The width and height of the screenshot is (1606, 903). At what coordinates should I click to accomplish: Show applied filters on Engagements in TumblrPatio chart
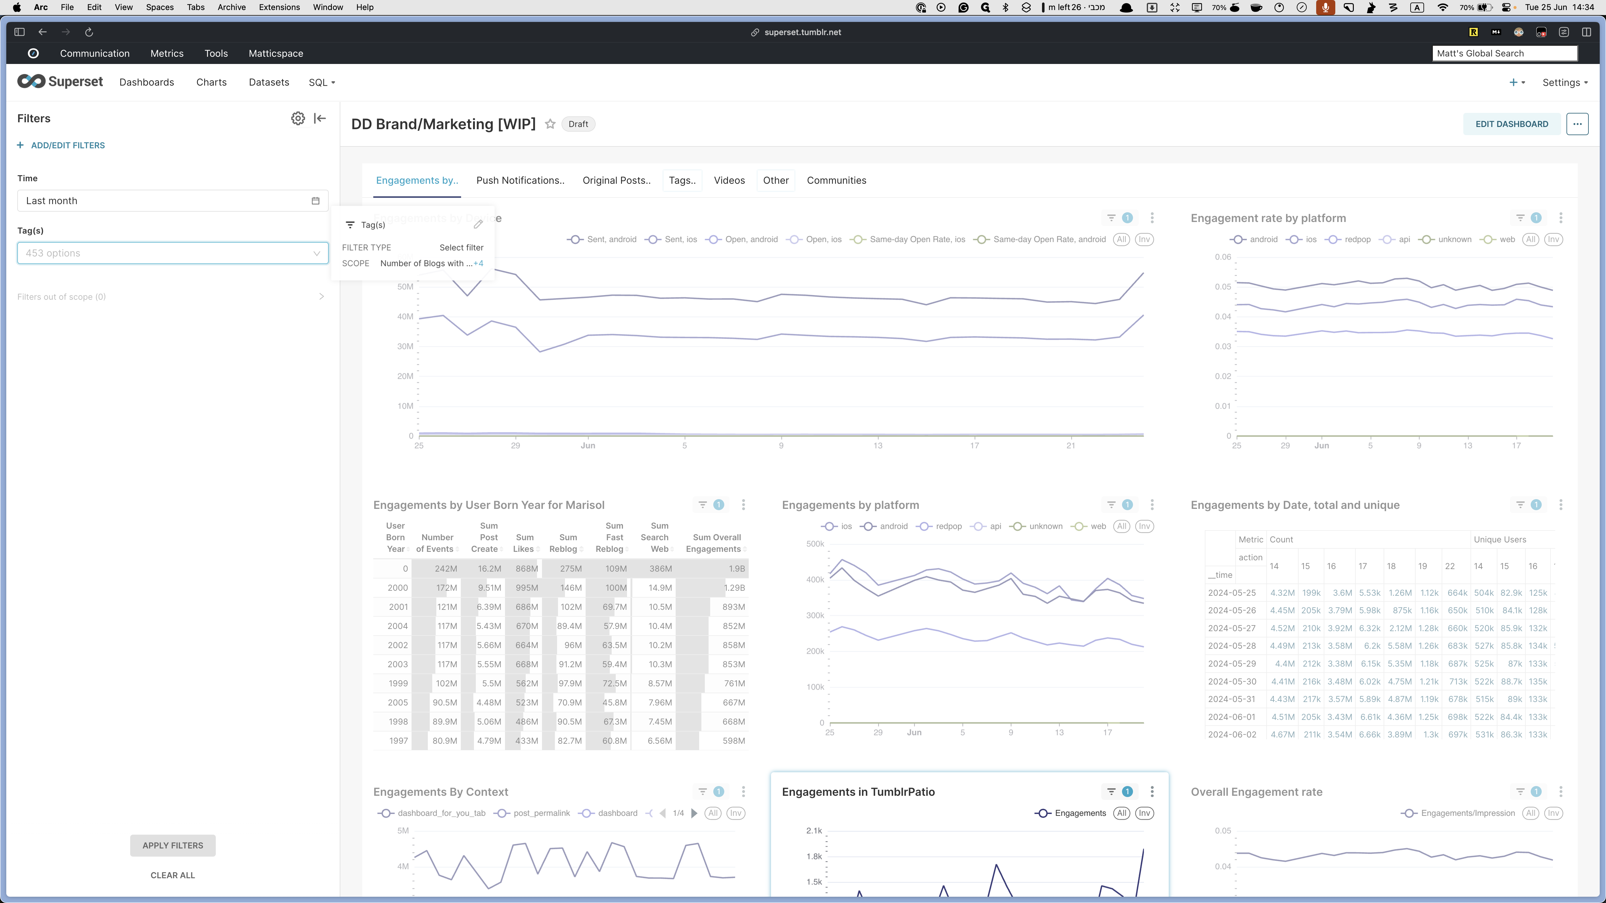coord(1119,791)
